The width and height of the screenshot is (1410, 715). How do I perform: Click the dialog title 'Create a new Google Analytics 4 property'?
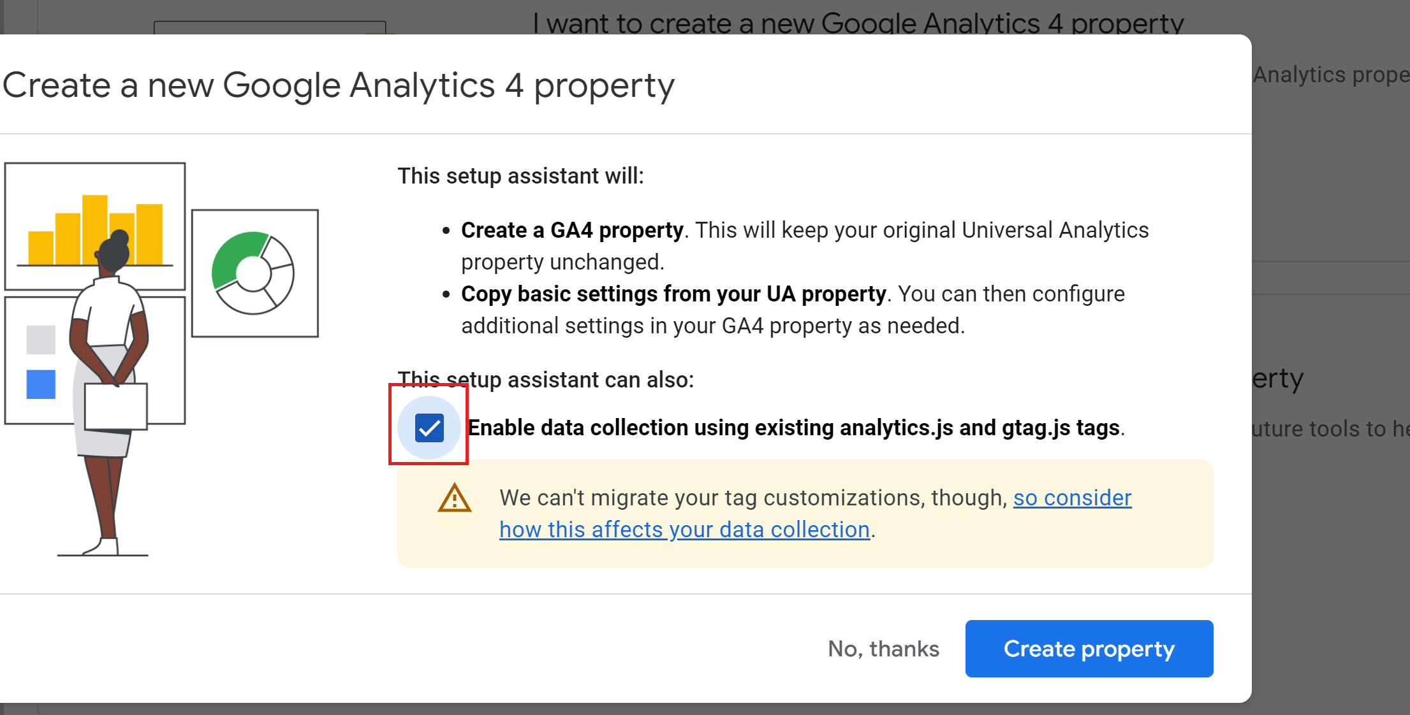tap(338, 85)
